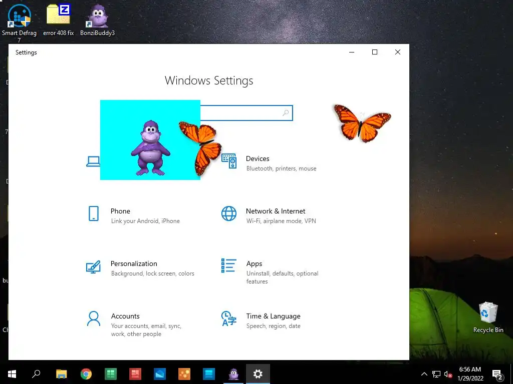Select BonziBuddy3 desktop shortcut

click(x=98, y=19)
